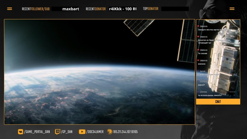Viewport: 247px width, 139px height.
Task: Open the /GP_DAN Twitch link
Action: [67, 132]
